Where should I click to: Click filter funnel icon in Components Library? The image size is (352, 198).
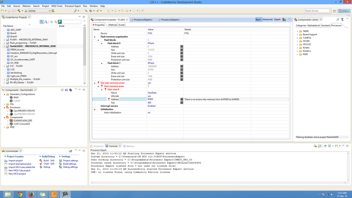[x=342, y=19]
